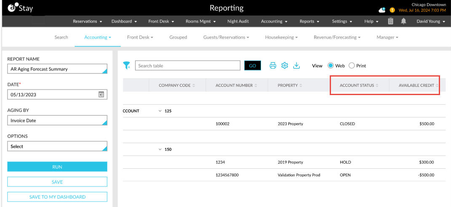Open the Options Select dropdown

pos(57,146)
